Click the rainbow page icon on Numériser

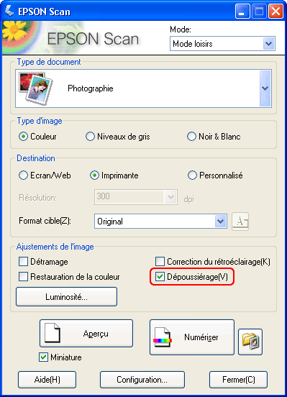(163, 337)
